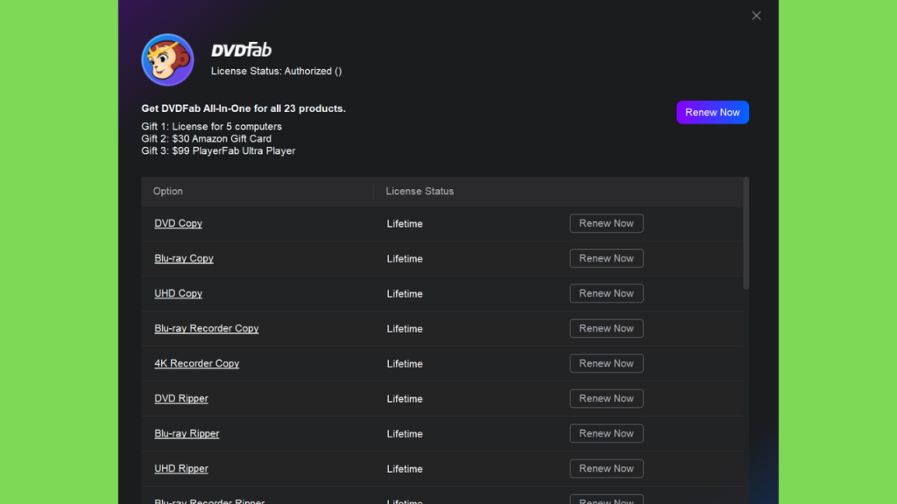Image resolution: width=897 pixels, height=504 pixels.
Task: Open the UHD Copy product link
Action: point(178,293)
